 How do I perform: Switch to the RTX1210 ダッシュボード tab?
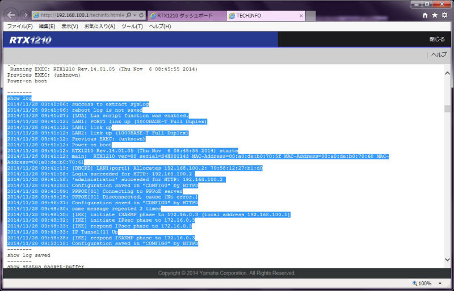[184, 16]
